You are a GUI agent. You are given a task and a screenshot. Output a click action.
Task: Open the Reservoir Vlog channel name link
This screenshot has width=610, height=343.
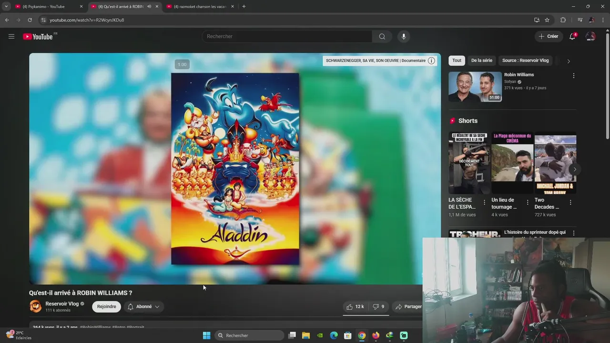[62, 304]
